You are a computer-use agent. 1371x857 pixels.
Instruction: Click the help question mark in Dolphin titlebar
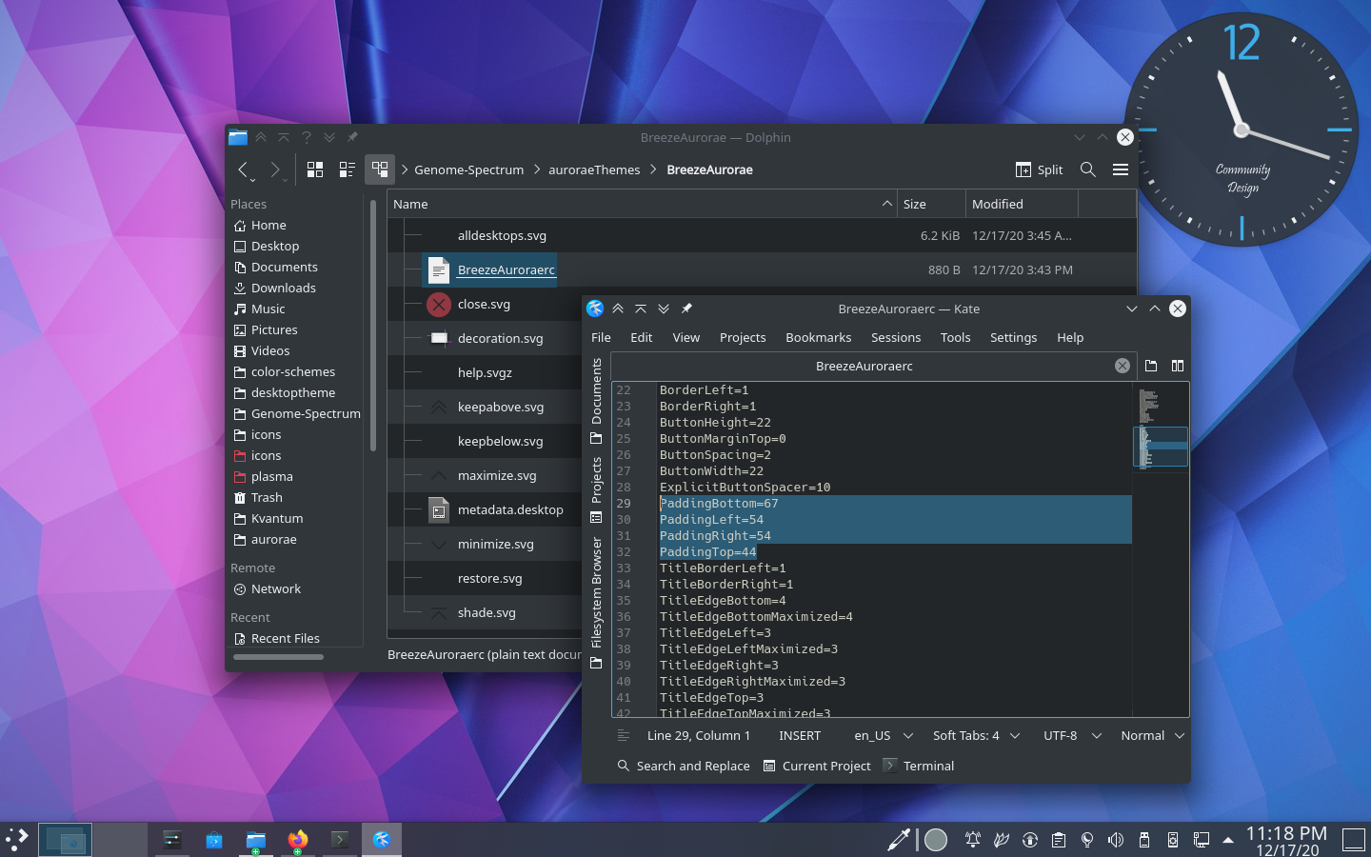307,137
